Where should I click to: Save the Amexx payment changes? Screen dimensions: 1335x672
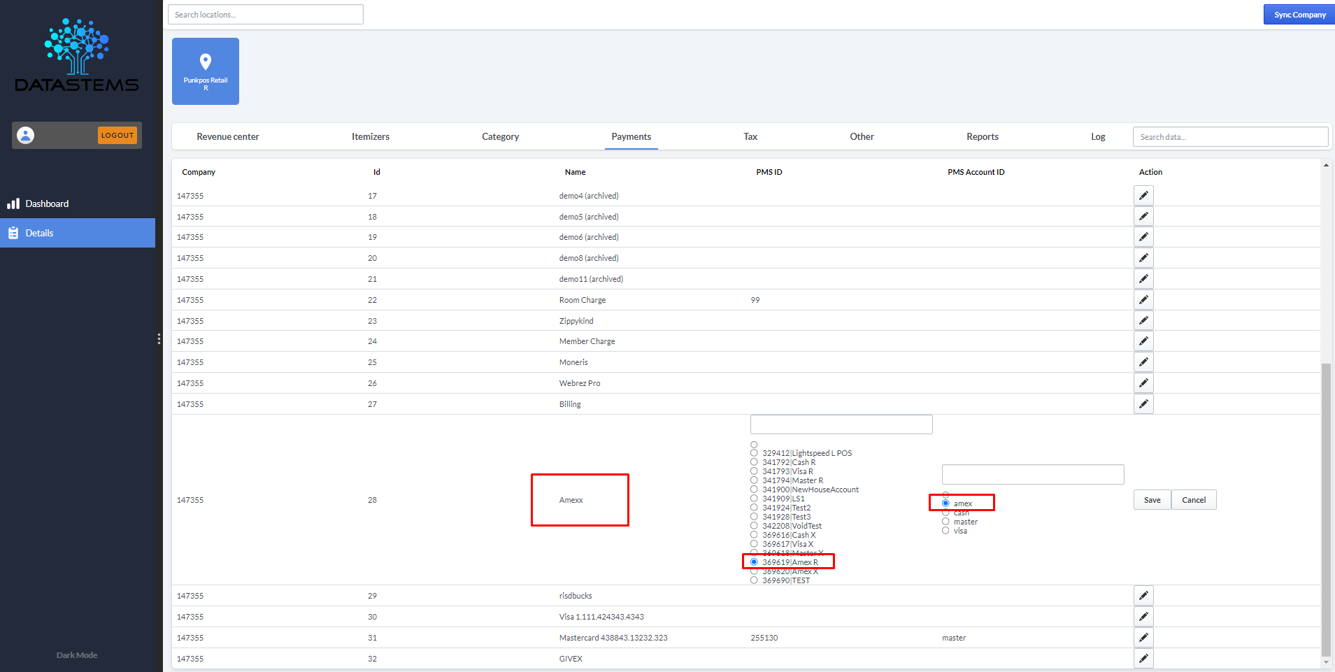point(1151,499)
